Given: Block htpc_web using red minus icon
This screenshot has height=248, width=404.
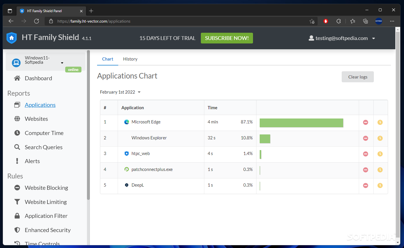Looking at the screenshot, I should point(365,154).
